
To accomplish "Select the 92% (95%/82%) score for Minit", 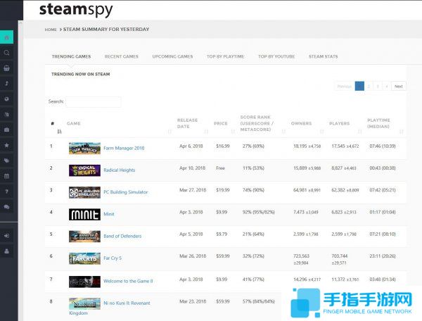I will pos(258,212).
